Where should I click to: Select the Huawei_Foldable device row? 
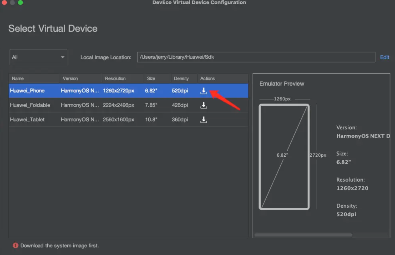129,105
